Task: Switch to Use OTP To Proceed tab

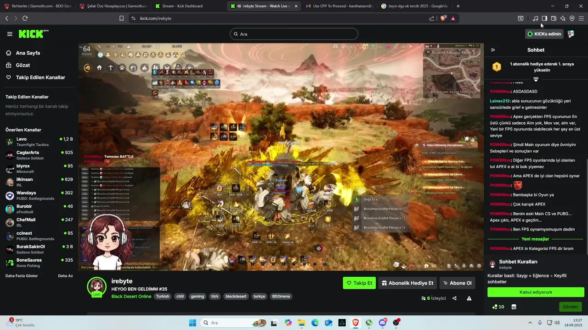Action: click(339, 6)
